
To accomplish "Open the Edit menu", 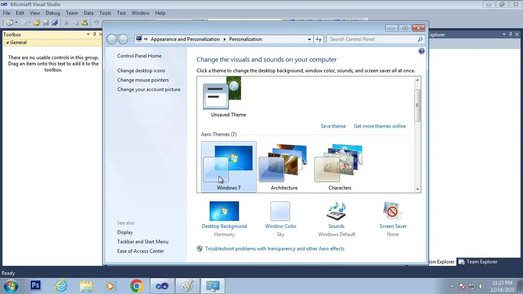I will (20, 13).
